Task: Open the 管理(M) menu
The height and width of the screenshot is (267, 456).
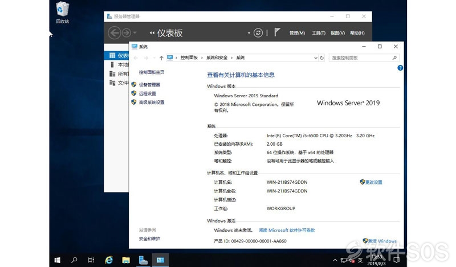Action: coord(297,33)
